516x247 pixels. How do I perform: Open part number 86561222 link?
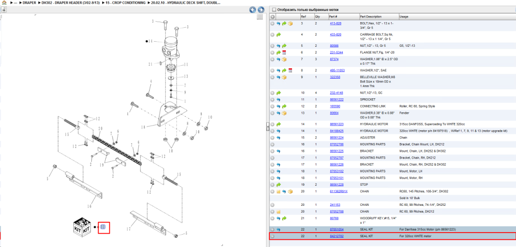[336, 99]
